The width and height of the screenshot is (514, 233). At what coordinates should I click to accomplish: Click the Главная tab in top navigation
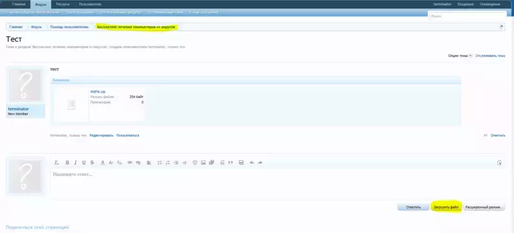coord(19,5)
